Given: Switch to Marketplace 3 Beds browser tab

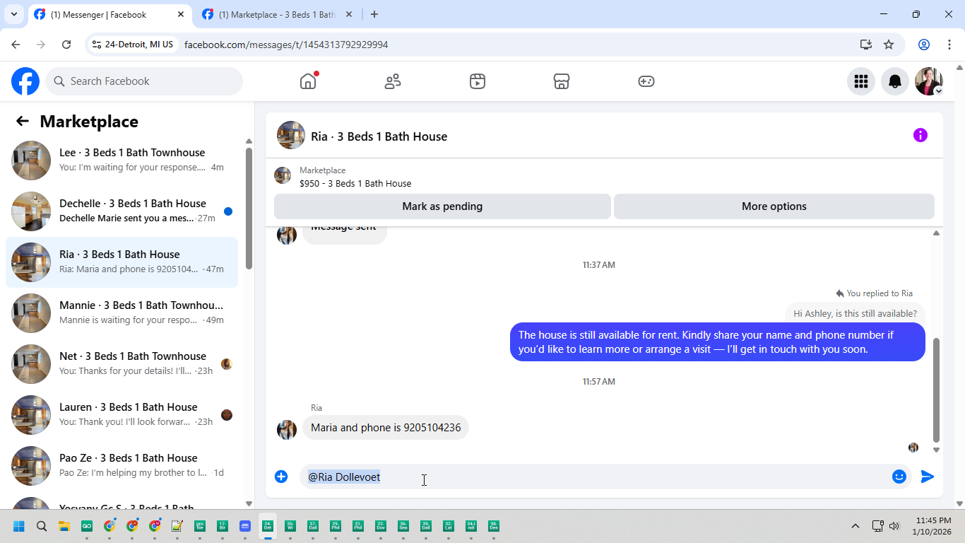Looking at the screenshot, I should coord(277,14).
